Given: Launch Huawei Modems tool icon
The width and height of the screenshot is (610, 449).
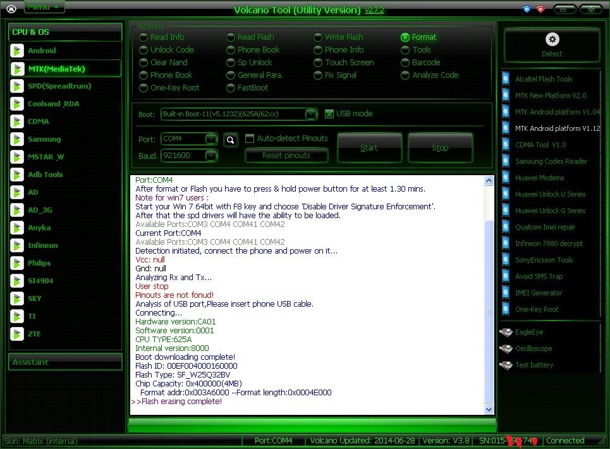Looking at the screenshot, I should pos(506,178).
